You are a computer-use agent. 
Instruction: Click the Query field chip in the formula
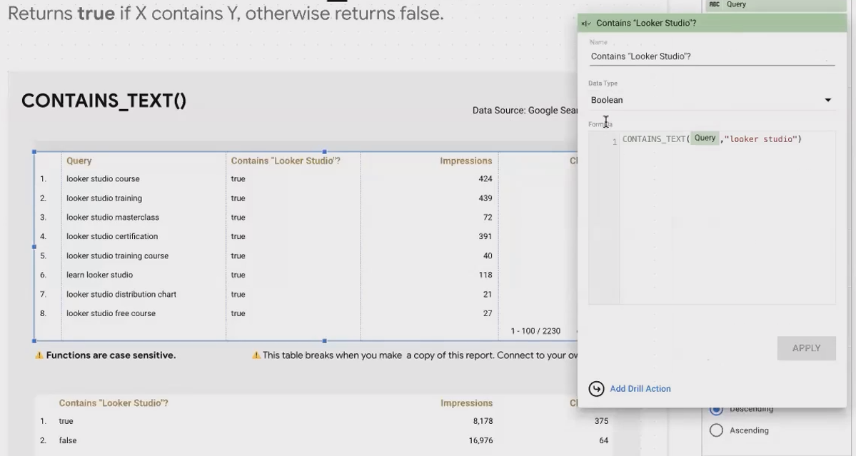tap(705, 138)
